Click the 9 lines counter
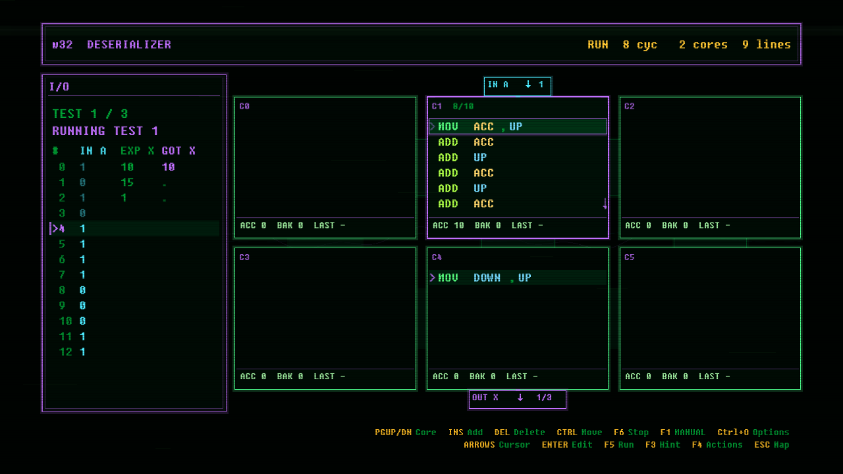This screenshot has height=474, width=843. 767,45
